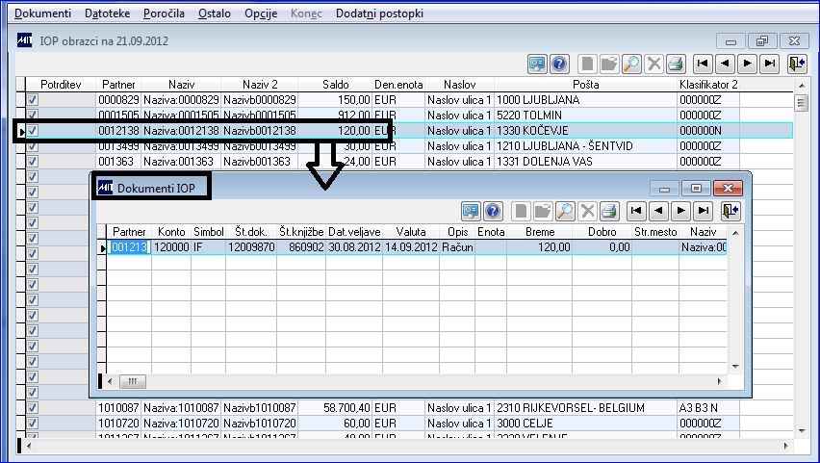Jump to last record in Dokumenti IOP
This screenshot has height=463, width=820.
(704, 211)
